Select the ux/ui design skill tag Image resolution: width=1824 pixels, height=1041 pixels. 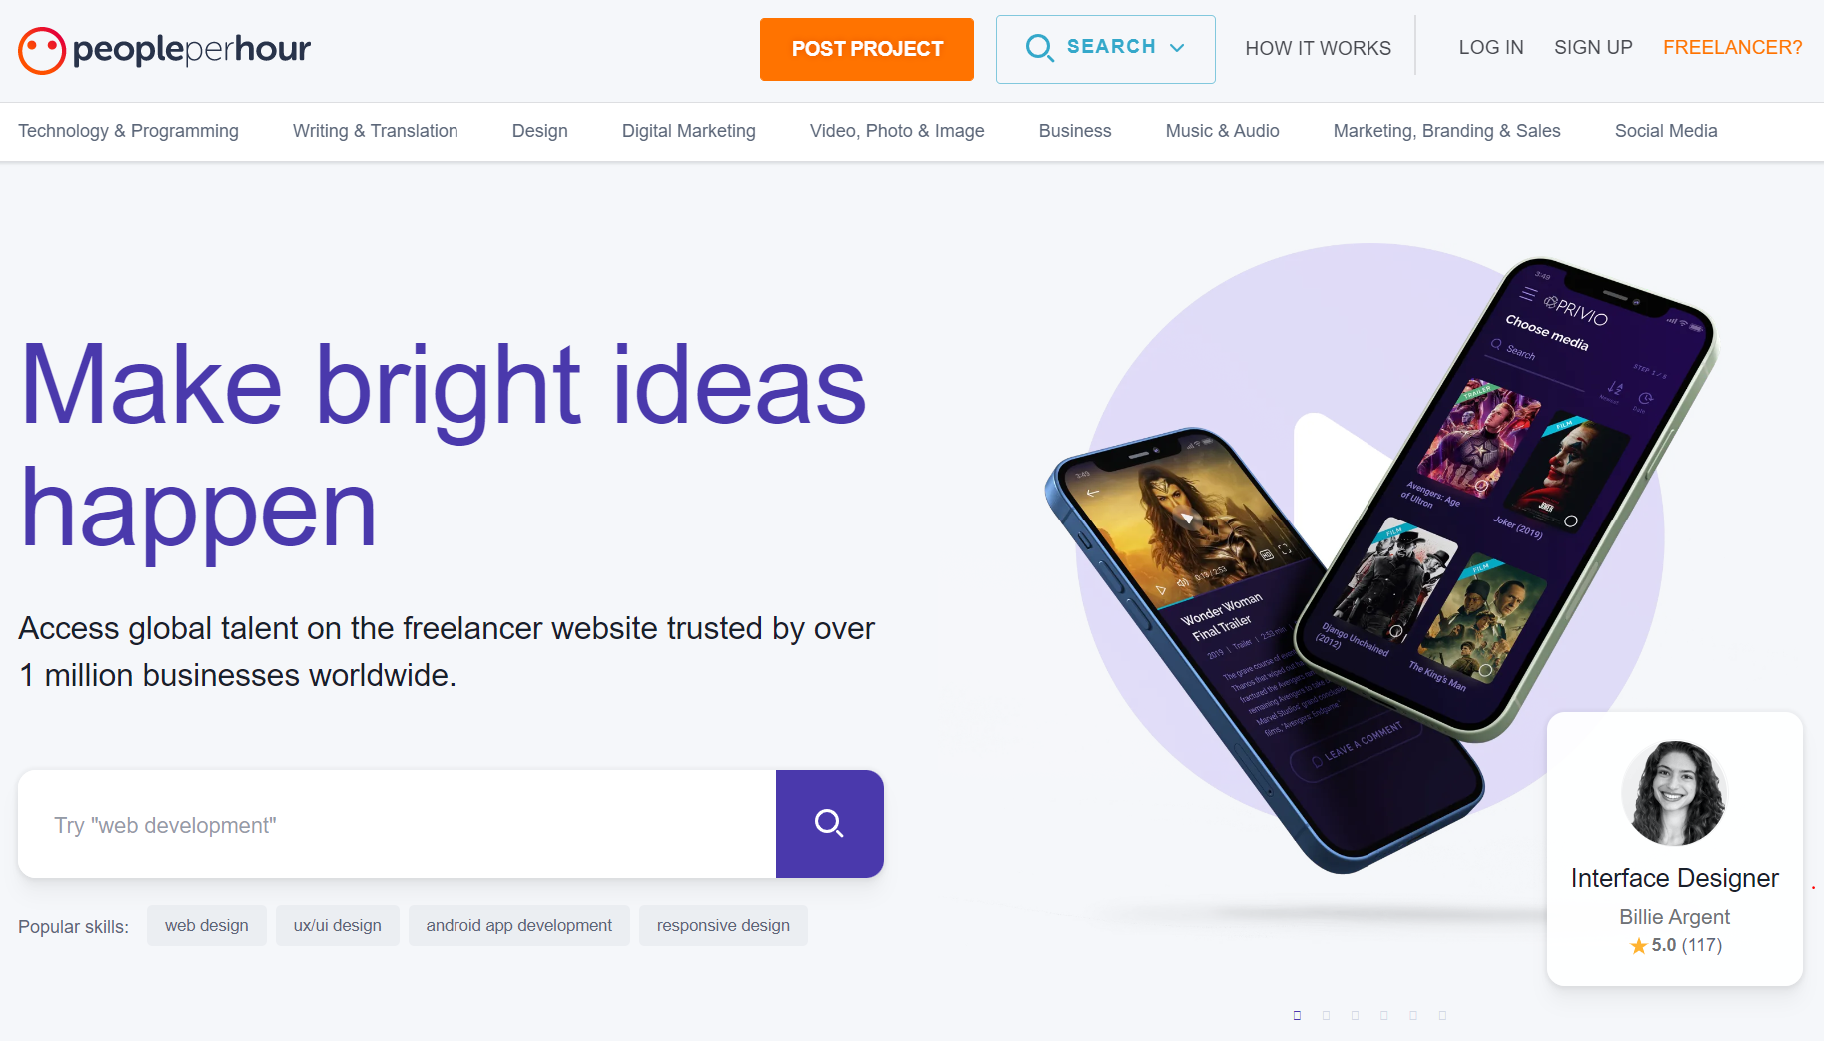[x=338, y=925]
